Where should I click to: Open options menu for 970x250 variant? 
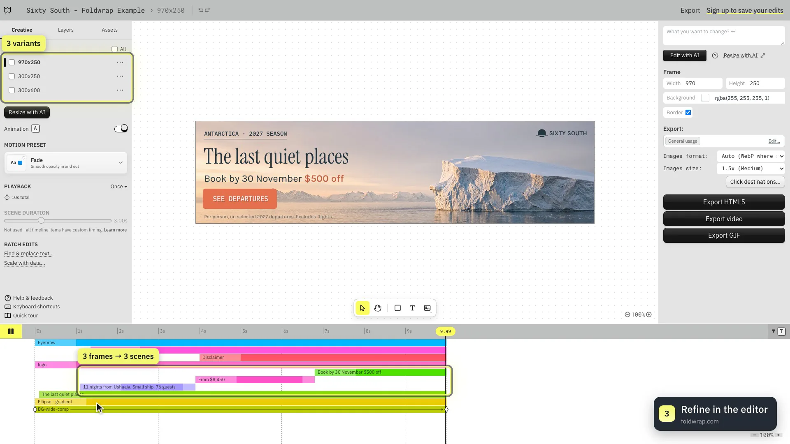120,62
